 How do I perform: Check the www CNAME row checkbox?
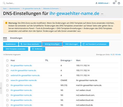point(7,80)
